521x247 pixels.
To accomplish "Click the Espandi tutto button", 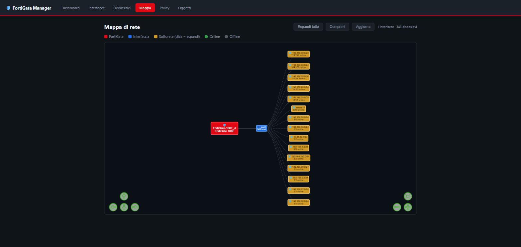I will click(308, 27).
